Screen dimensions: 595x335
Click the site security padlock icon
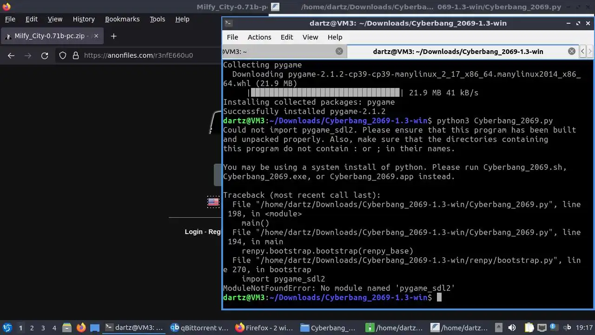click(x=76, y=55)
